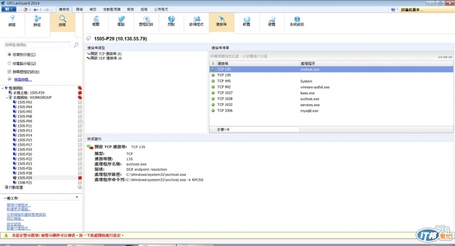
Task: Select the 1505-P29 computer tree item
Action: (24, 178)
